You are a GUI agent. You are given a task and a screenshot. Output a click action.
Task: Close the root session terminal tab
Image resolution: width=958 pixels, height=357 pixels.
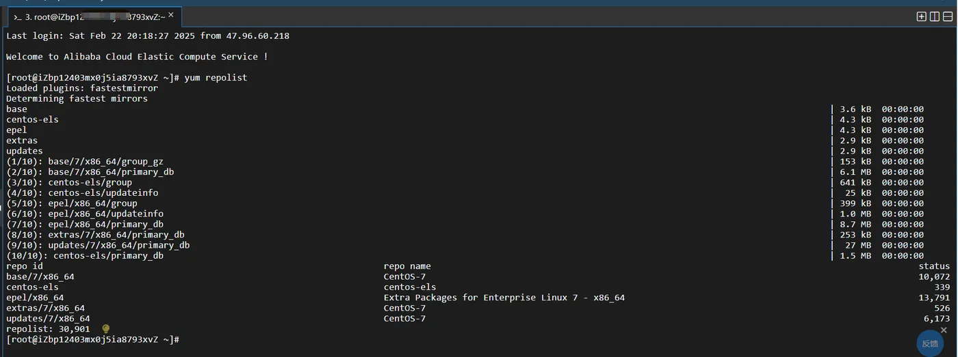[170, 14]
